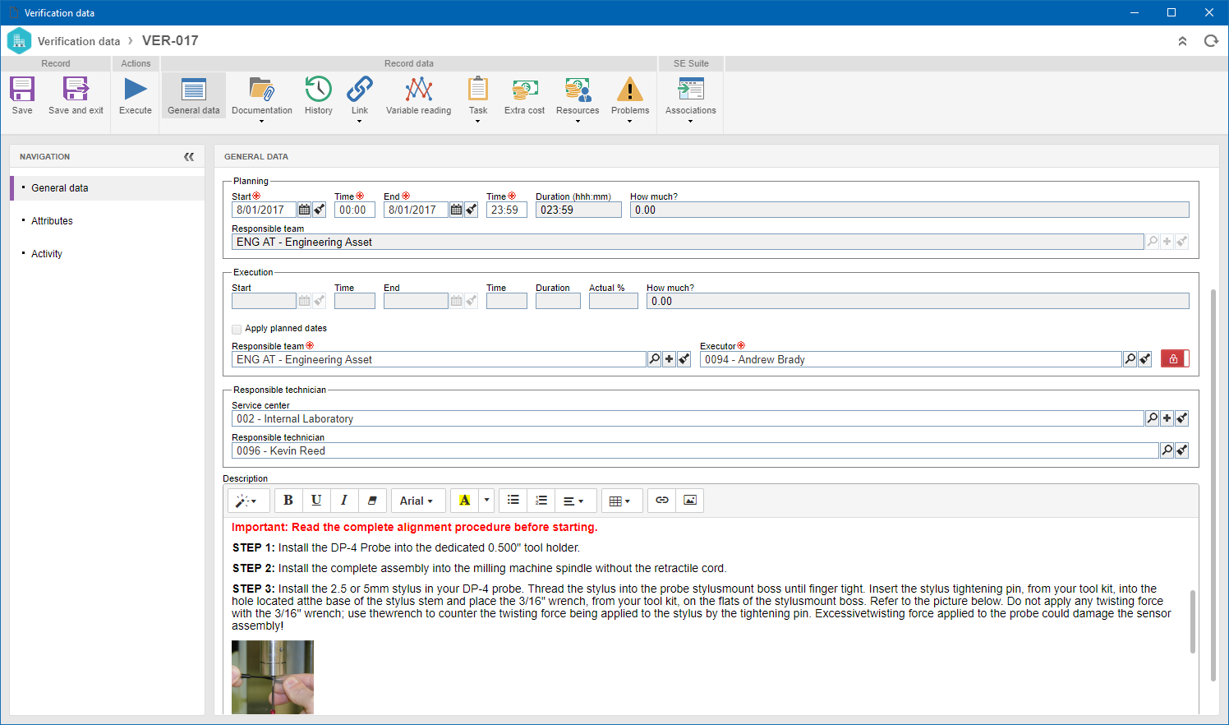
Task: Open the Variable reading view
Action: tap(419, 95)
